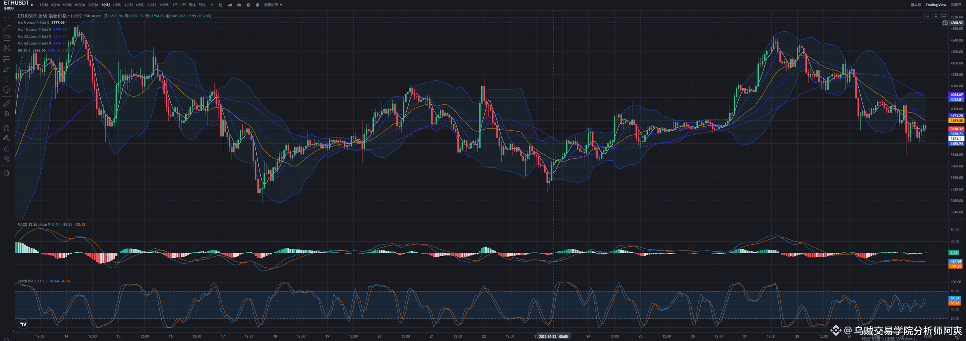Viewport: 966px width, 341px height.
Task: Toggle magnet mode snapping
Action: coord(7,128)
